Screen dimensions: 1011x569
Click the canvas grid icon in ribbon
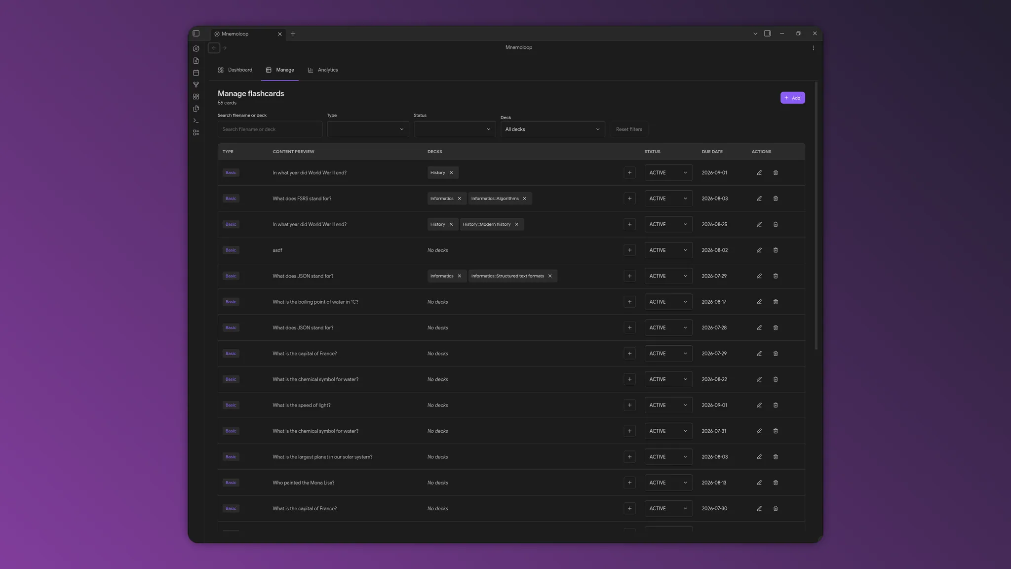[x=196, y=97]
